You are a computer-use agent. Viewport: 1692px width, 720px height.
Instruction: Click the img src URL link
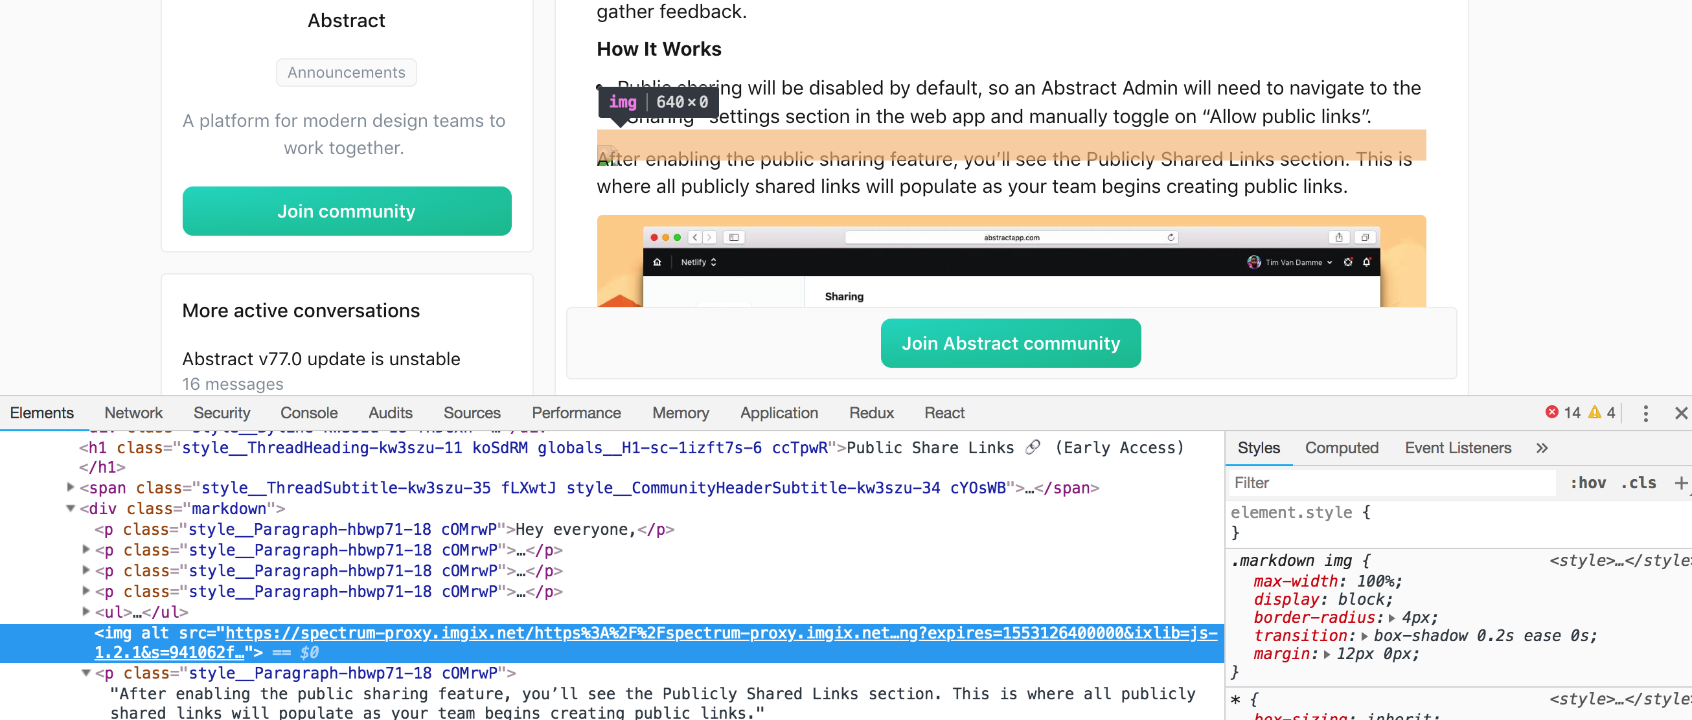pos(656,642)
